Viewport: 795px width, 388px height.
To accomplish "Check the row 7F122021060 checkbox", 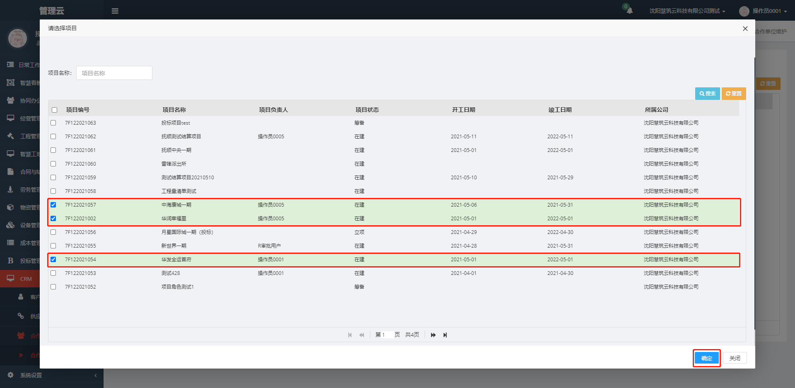I will click(x=53, y=164).
